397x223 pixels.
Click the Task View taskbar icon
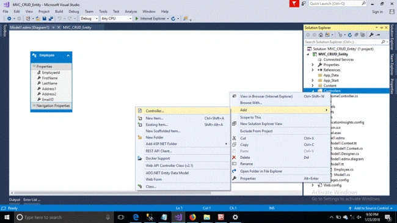coord(121,217)
